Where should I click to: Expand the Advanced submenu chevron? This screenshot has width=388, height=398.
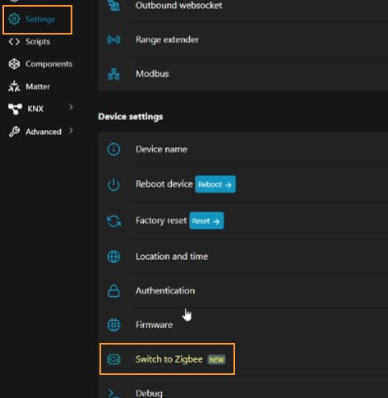click(71, 131)
